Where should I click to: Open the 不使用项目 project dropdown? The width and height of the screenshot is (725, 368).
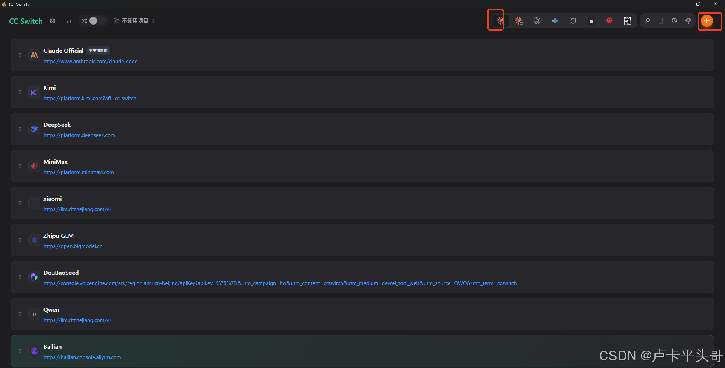[134, 21]
